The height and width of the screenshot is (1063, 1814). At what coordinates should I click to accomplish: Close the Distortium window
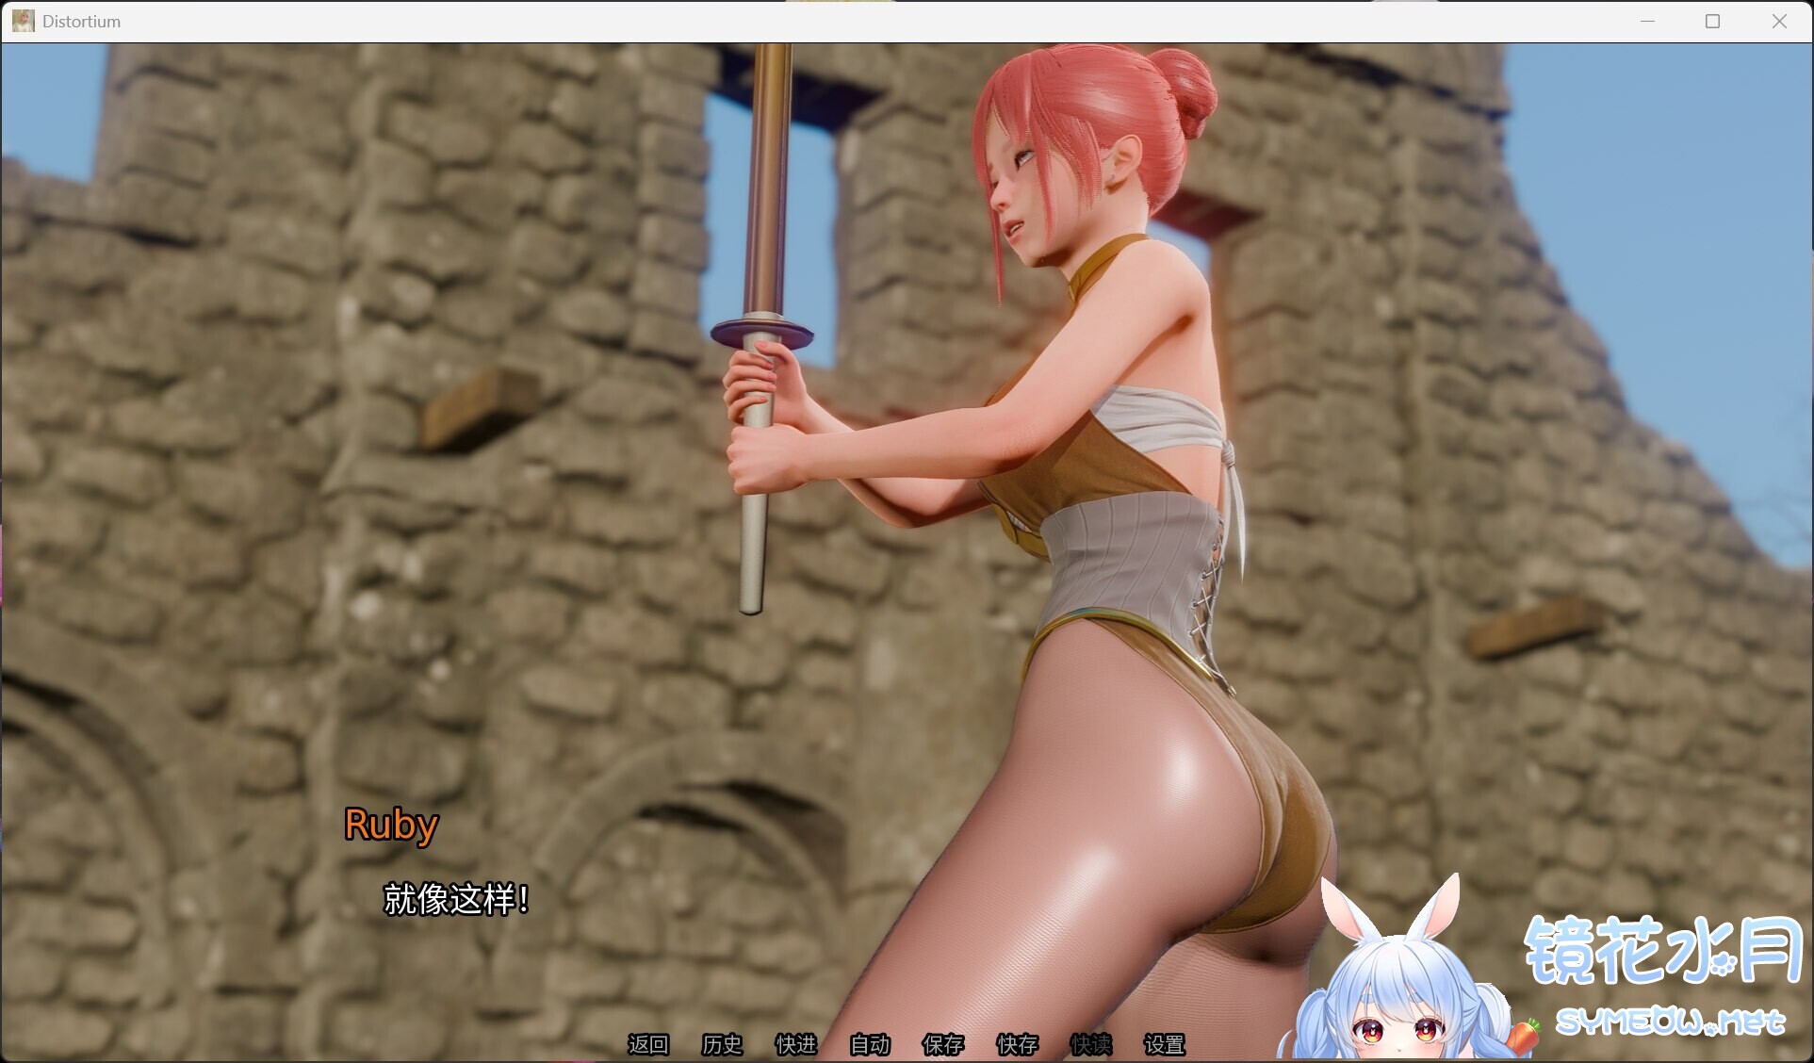1779,21
